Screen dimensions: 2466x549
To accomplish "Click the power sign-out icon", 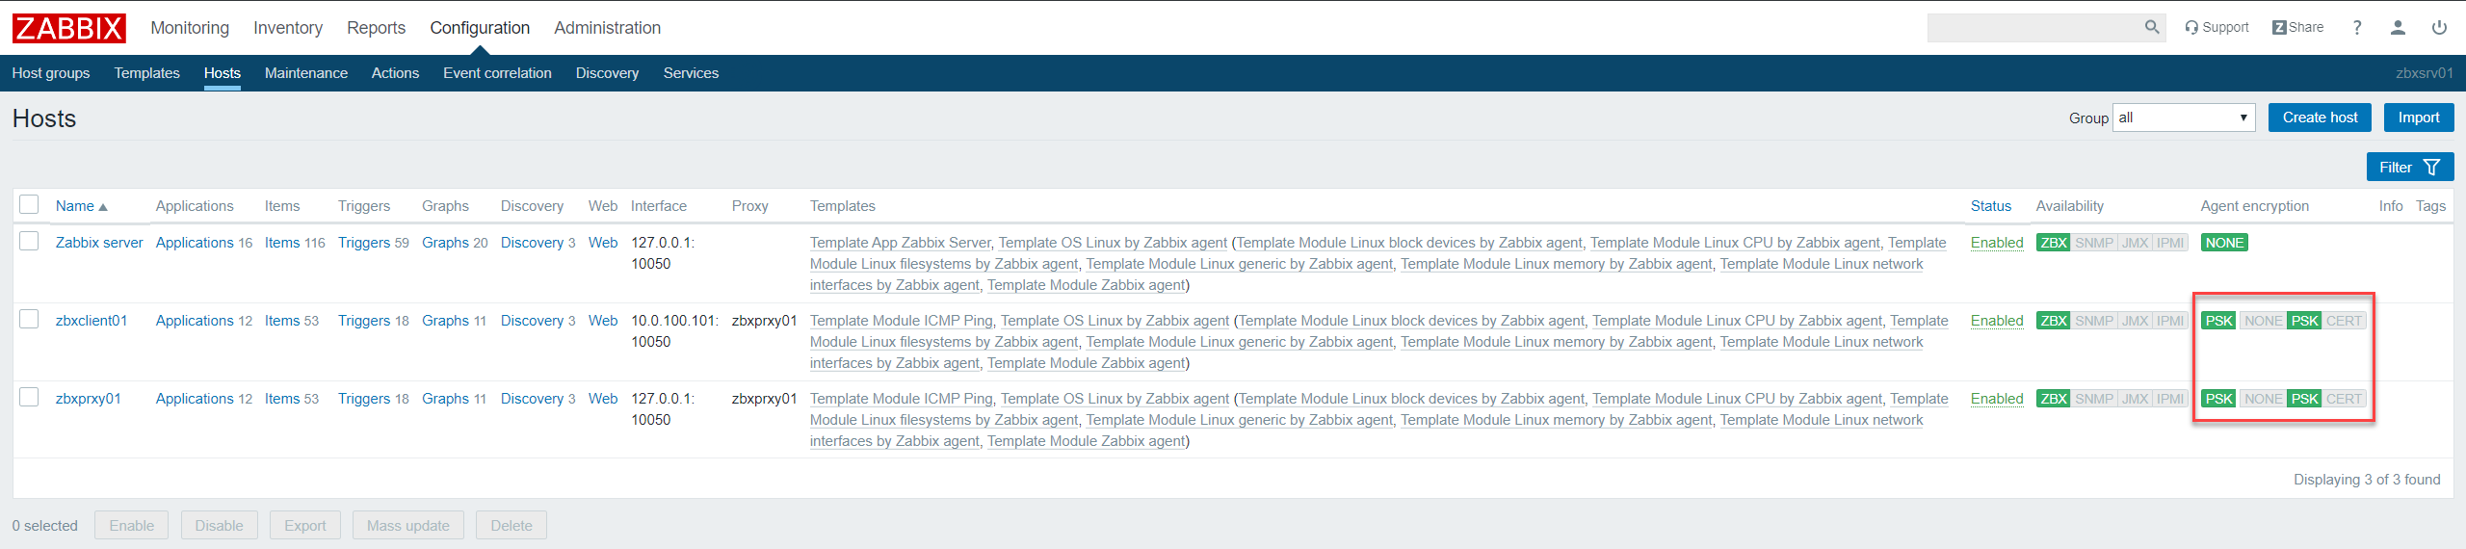I will (x=2439, y=28).
